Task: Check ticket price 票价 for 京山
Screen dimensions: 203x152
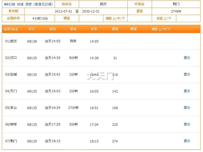Action: [187, 108]
